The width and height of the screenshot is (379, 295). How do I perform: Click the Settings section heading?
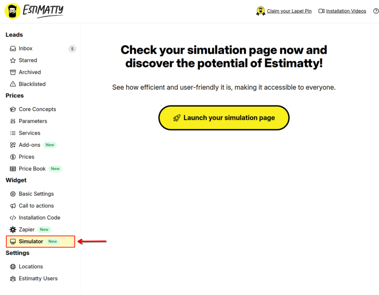pyautogui.click(x=17, y=253)
